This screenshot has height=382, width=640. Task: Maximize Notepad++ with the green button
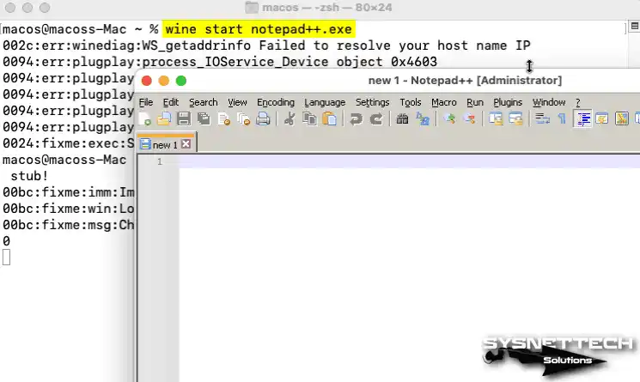point(181,81)
